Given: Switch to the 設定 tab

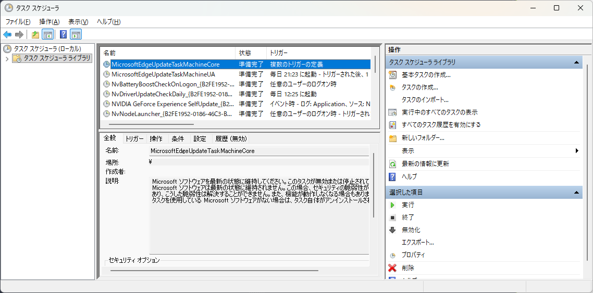Looking at the screenshot, I should tap(200, 139).
